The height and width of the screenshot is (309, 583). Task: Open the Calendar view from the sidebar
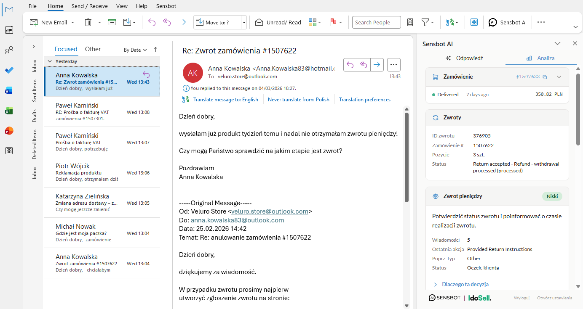(9, 30)
